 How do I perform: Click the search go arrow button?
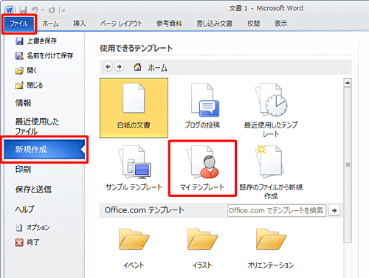pyautogui.click(x=334, y=210)
